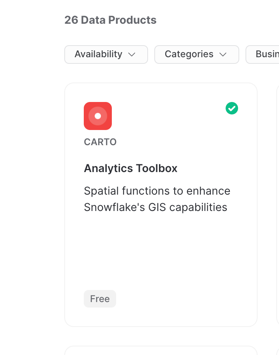Expand the chevron arrow next to Categories
The width and height of the screenshot is (279, 355).
(x=223, y=54)
